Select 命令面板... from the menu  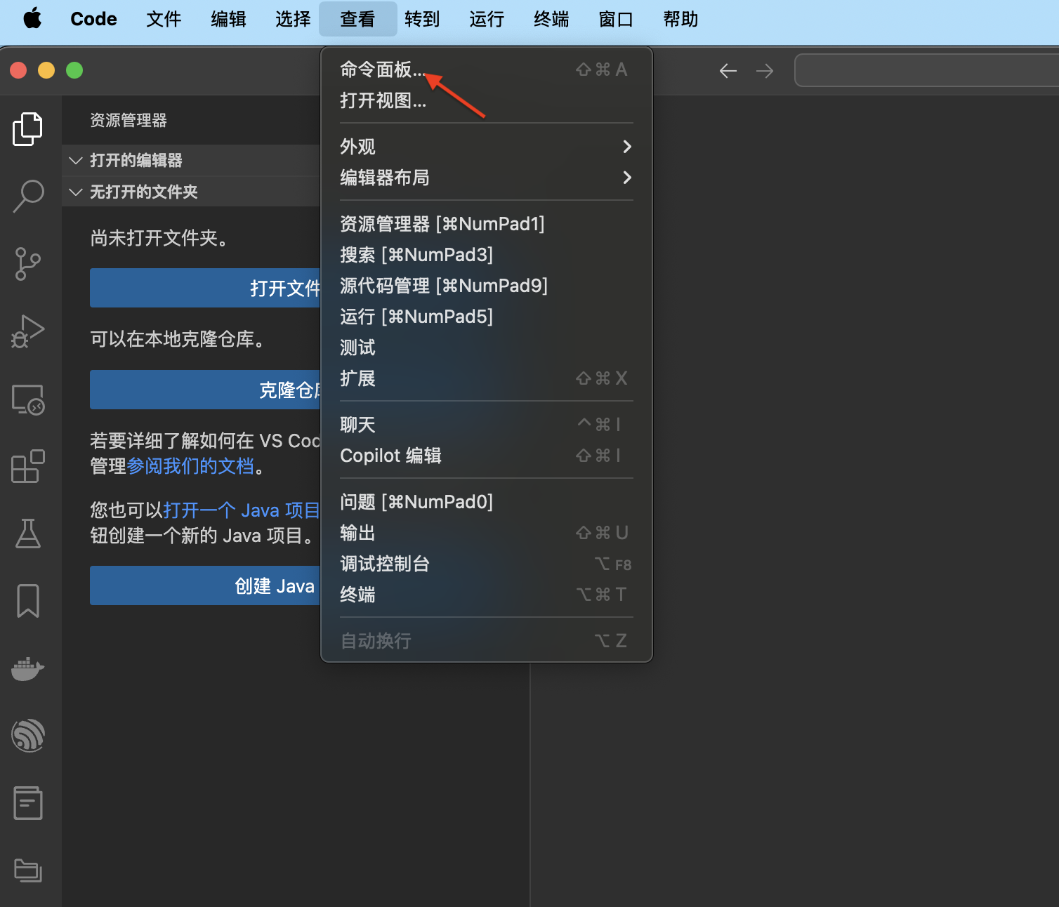487,69
